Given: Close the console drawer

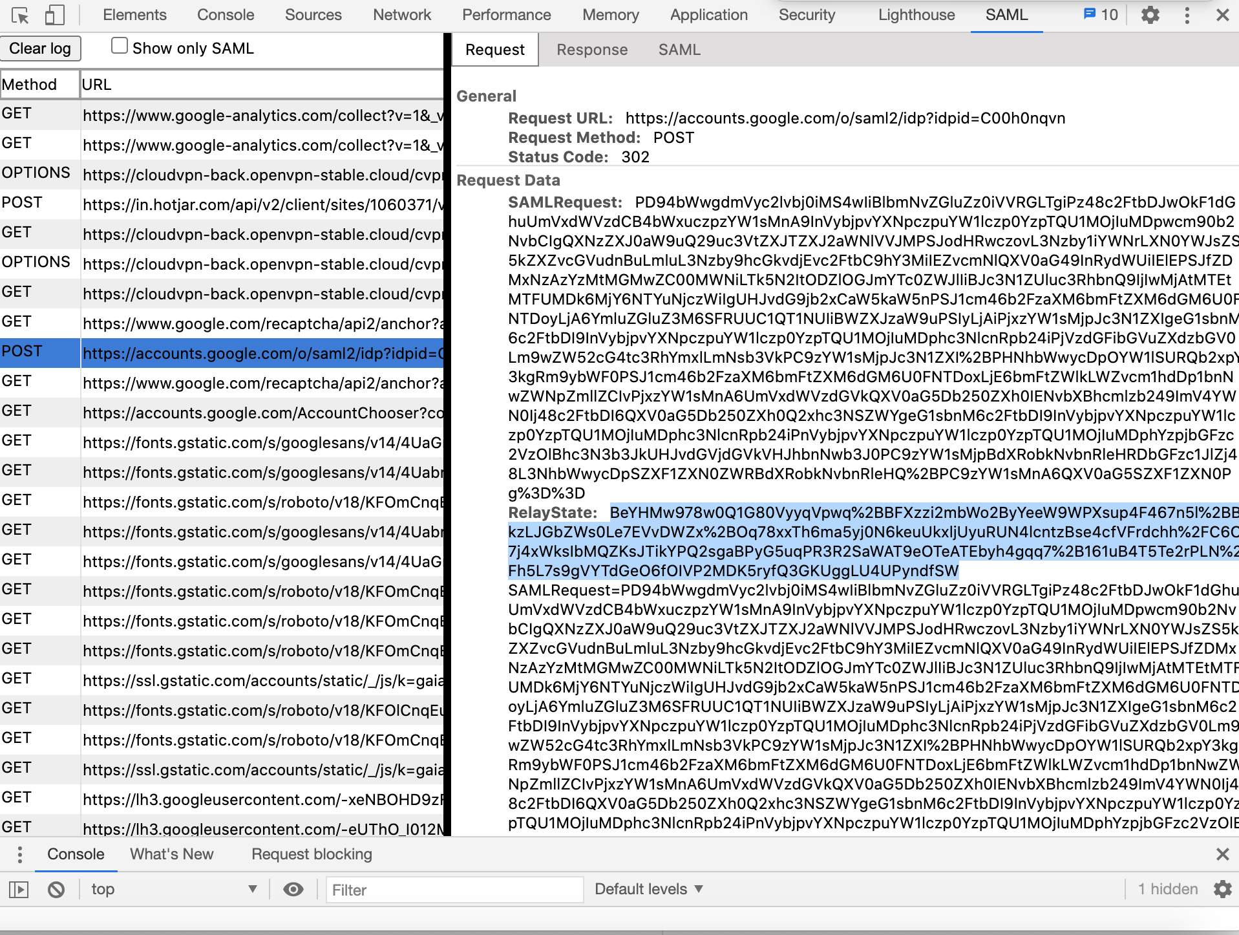Looking at the screenshot, I should point(1222,854).
